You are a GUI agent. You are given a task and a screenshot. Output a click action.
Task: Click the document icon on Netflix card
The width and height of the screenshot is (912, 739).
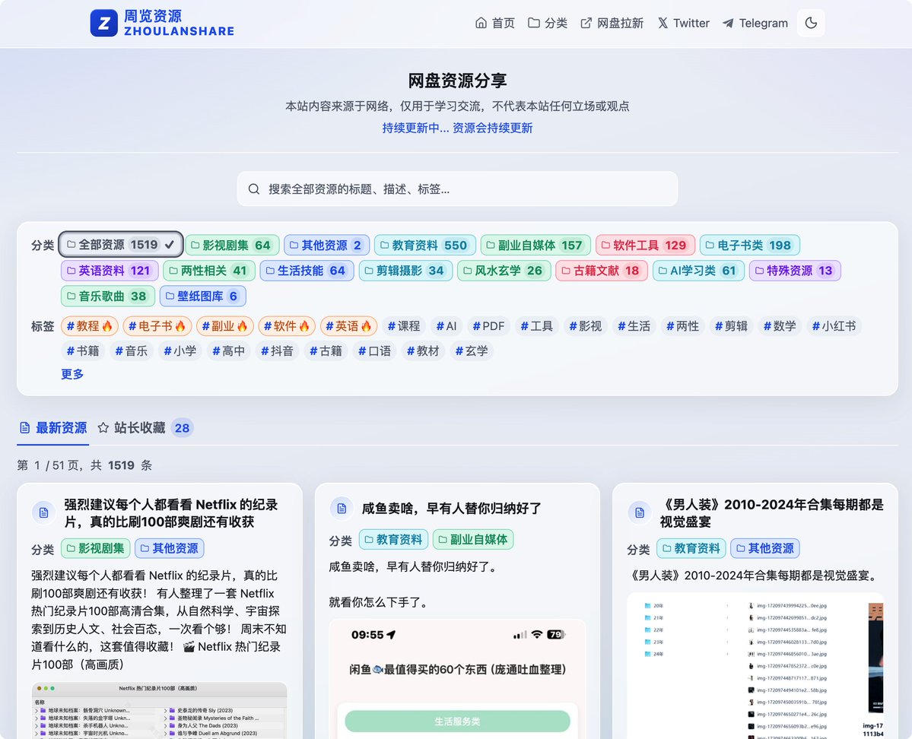coord(43,513)
